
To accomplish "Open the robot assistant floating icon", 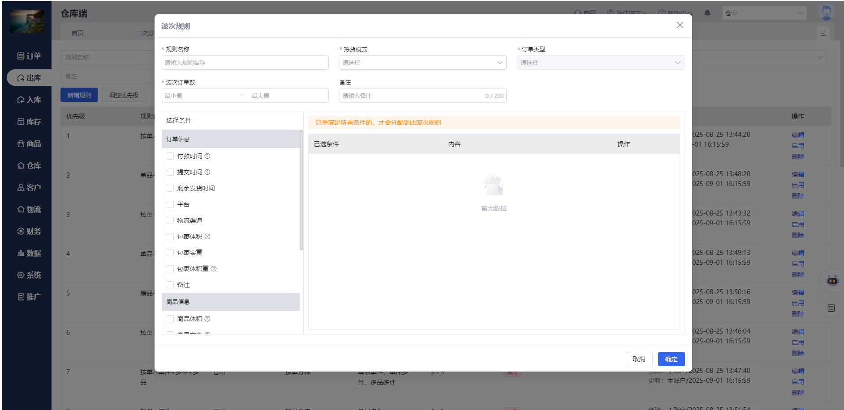I will [832, 281].
